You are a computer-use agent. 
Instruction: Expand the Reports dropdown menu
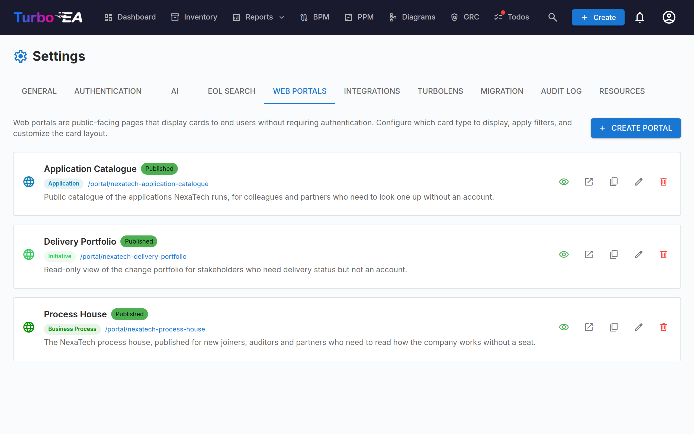point(259,17)
